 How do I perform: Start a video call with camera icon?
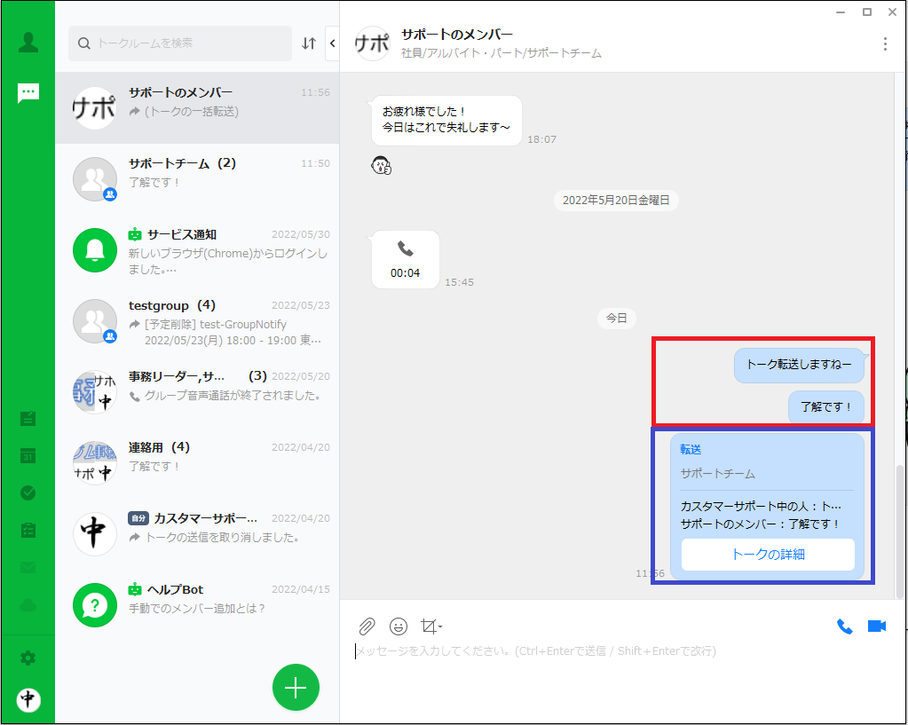click(x=877, y=626)
